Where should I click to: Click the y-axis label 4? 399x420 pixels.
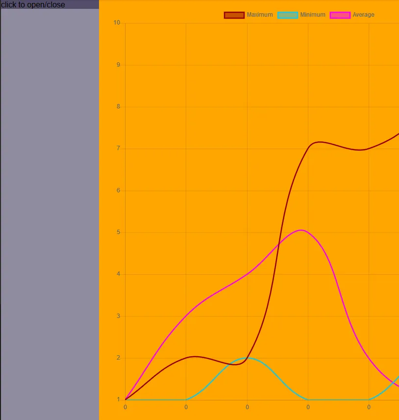point(118,274)
